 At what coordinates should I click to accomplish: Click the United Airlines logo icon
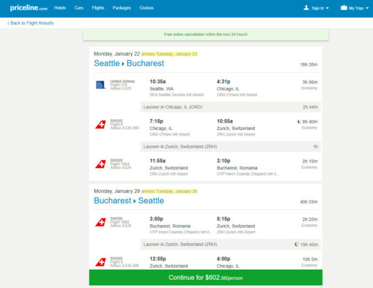tap(100, 85)
